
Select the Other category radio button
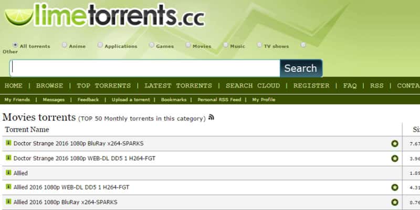(x=303, y=45)
